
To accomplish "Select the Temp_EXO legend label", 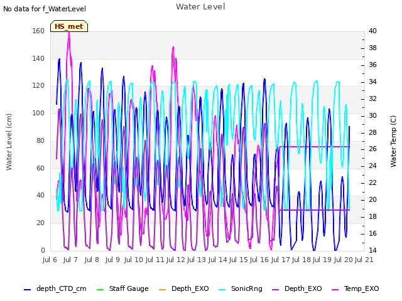I will tap(361, 288).
